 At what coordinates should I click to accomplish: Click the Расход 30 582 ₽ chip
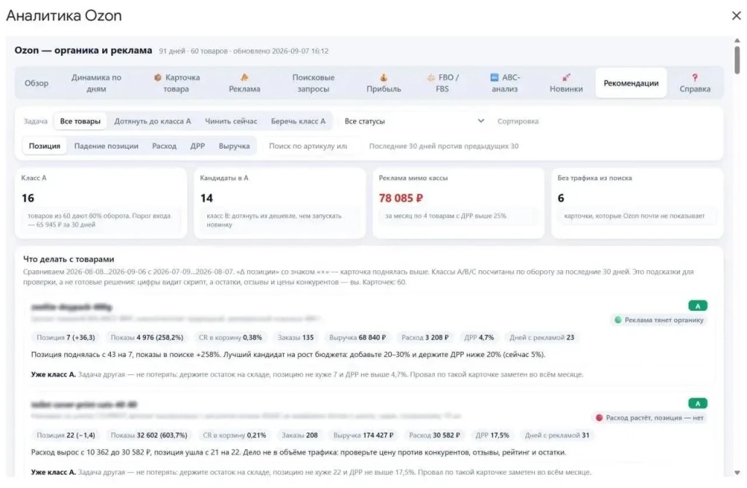coord(435,436)
